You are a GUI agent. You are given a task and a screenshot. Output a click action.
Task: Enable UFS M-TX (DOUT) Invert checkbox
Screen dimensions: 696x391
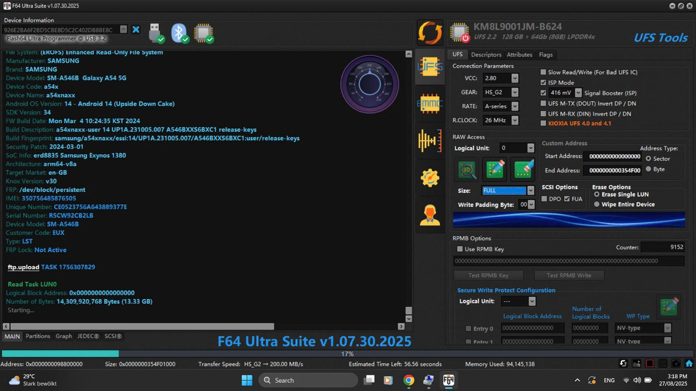[x=543, y=103]
